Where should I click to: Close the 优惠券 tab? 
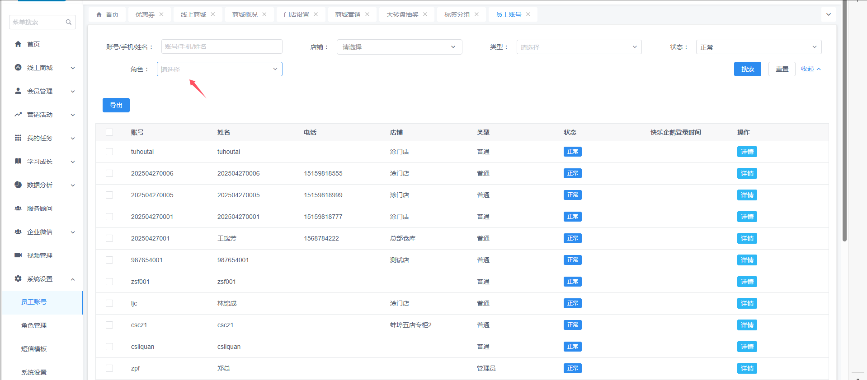coord(161,14)
